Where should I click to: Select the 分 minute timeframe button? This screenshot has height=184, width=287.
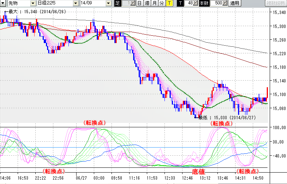pos(162,3)
